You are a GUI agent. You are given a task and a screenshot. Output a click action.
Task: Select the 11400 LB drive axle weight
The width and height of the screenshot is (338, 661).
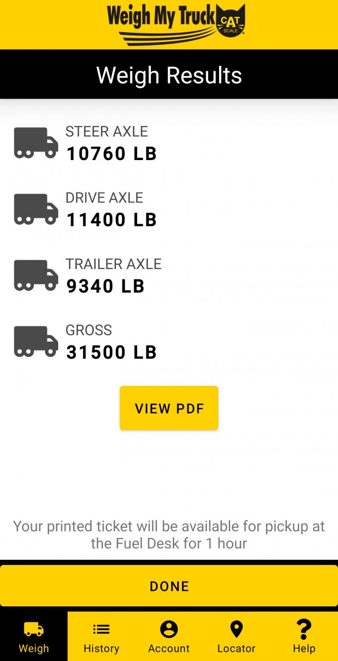[x=112, y=220]
